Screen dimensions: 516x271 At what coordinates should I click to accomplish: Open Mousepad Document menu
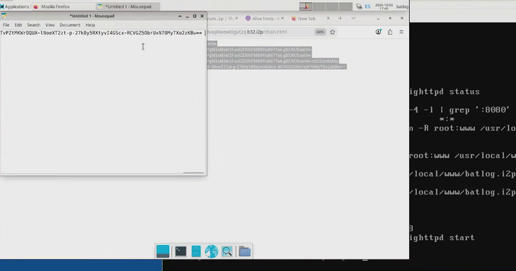tap(70, 25)
